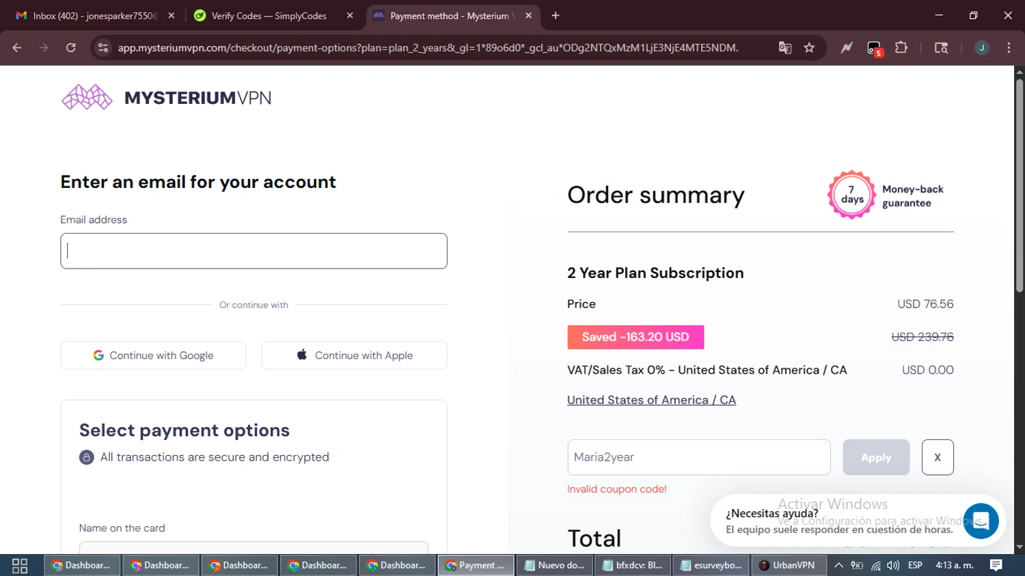Screen dimensions: 1025x576
Task: Click the coupon code field with Maria2year
Action: [698, 457]
